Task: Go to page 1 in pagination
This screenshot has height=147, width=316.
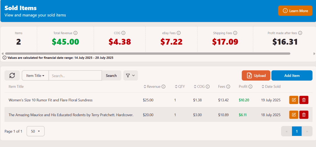Action: point(297,131)
